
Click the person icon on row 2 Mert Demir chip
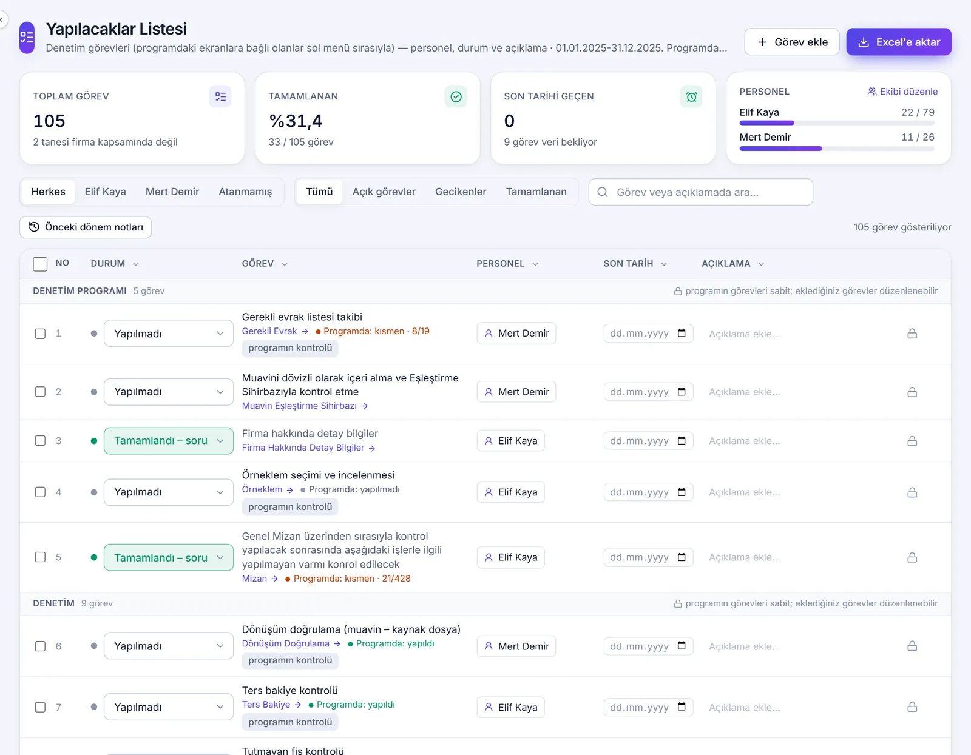(x=489, y=392)
